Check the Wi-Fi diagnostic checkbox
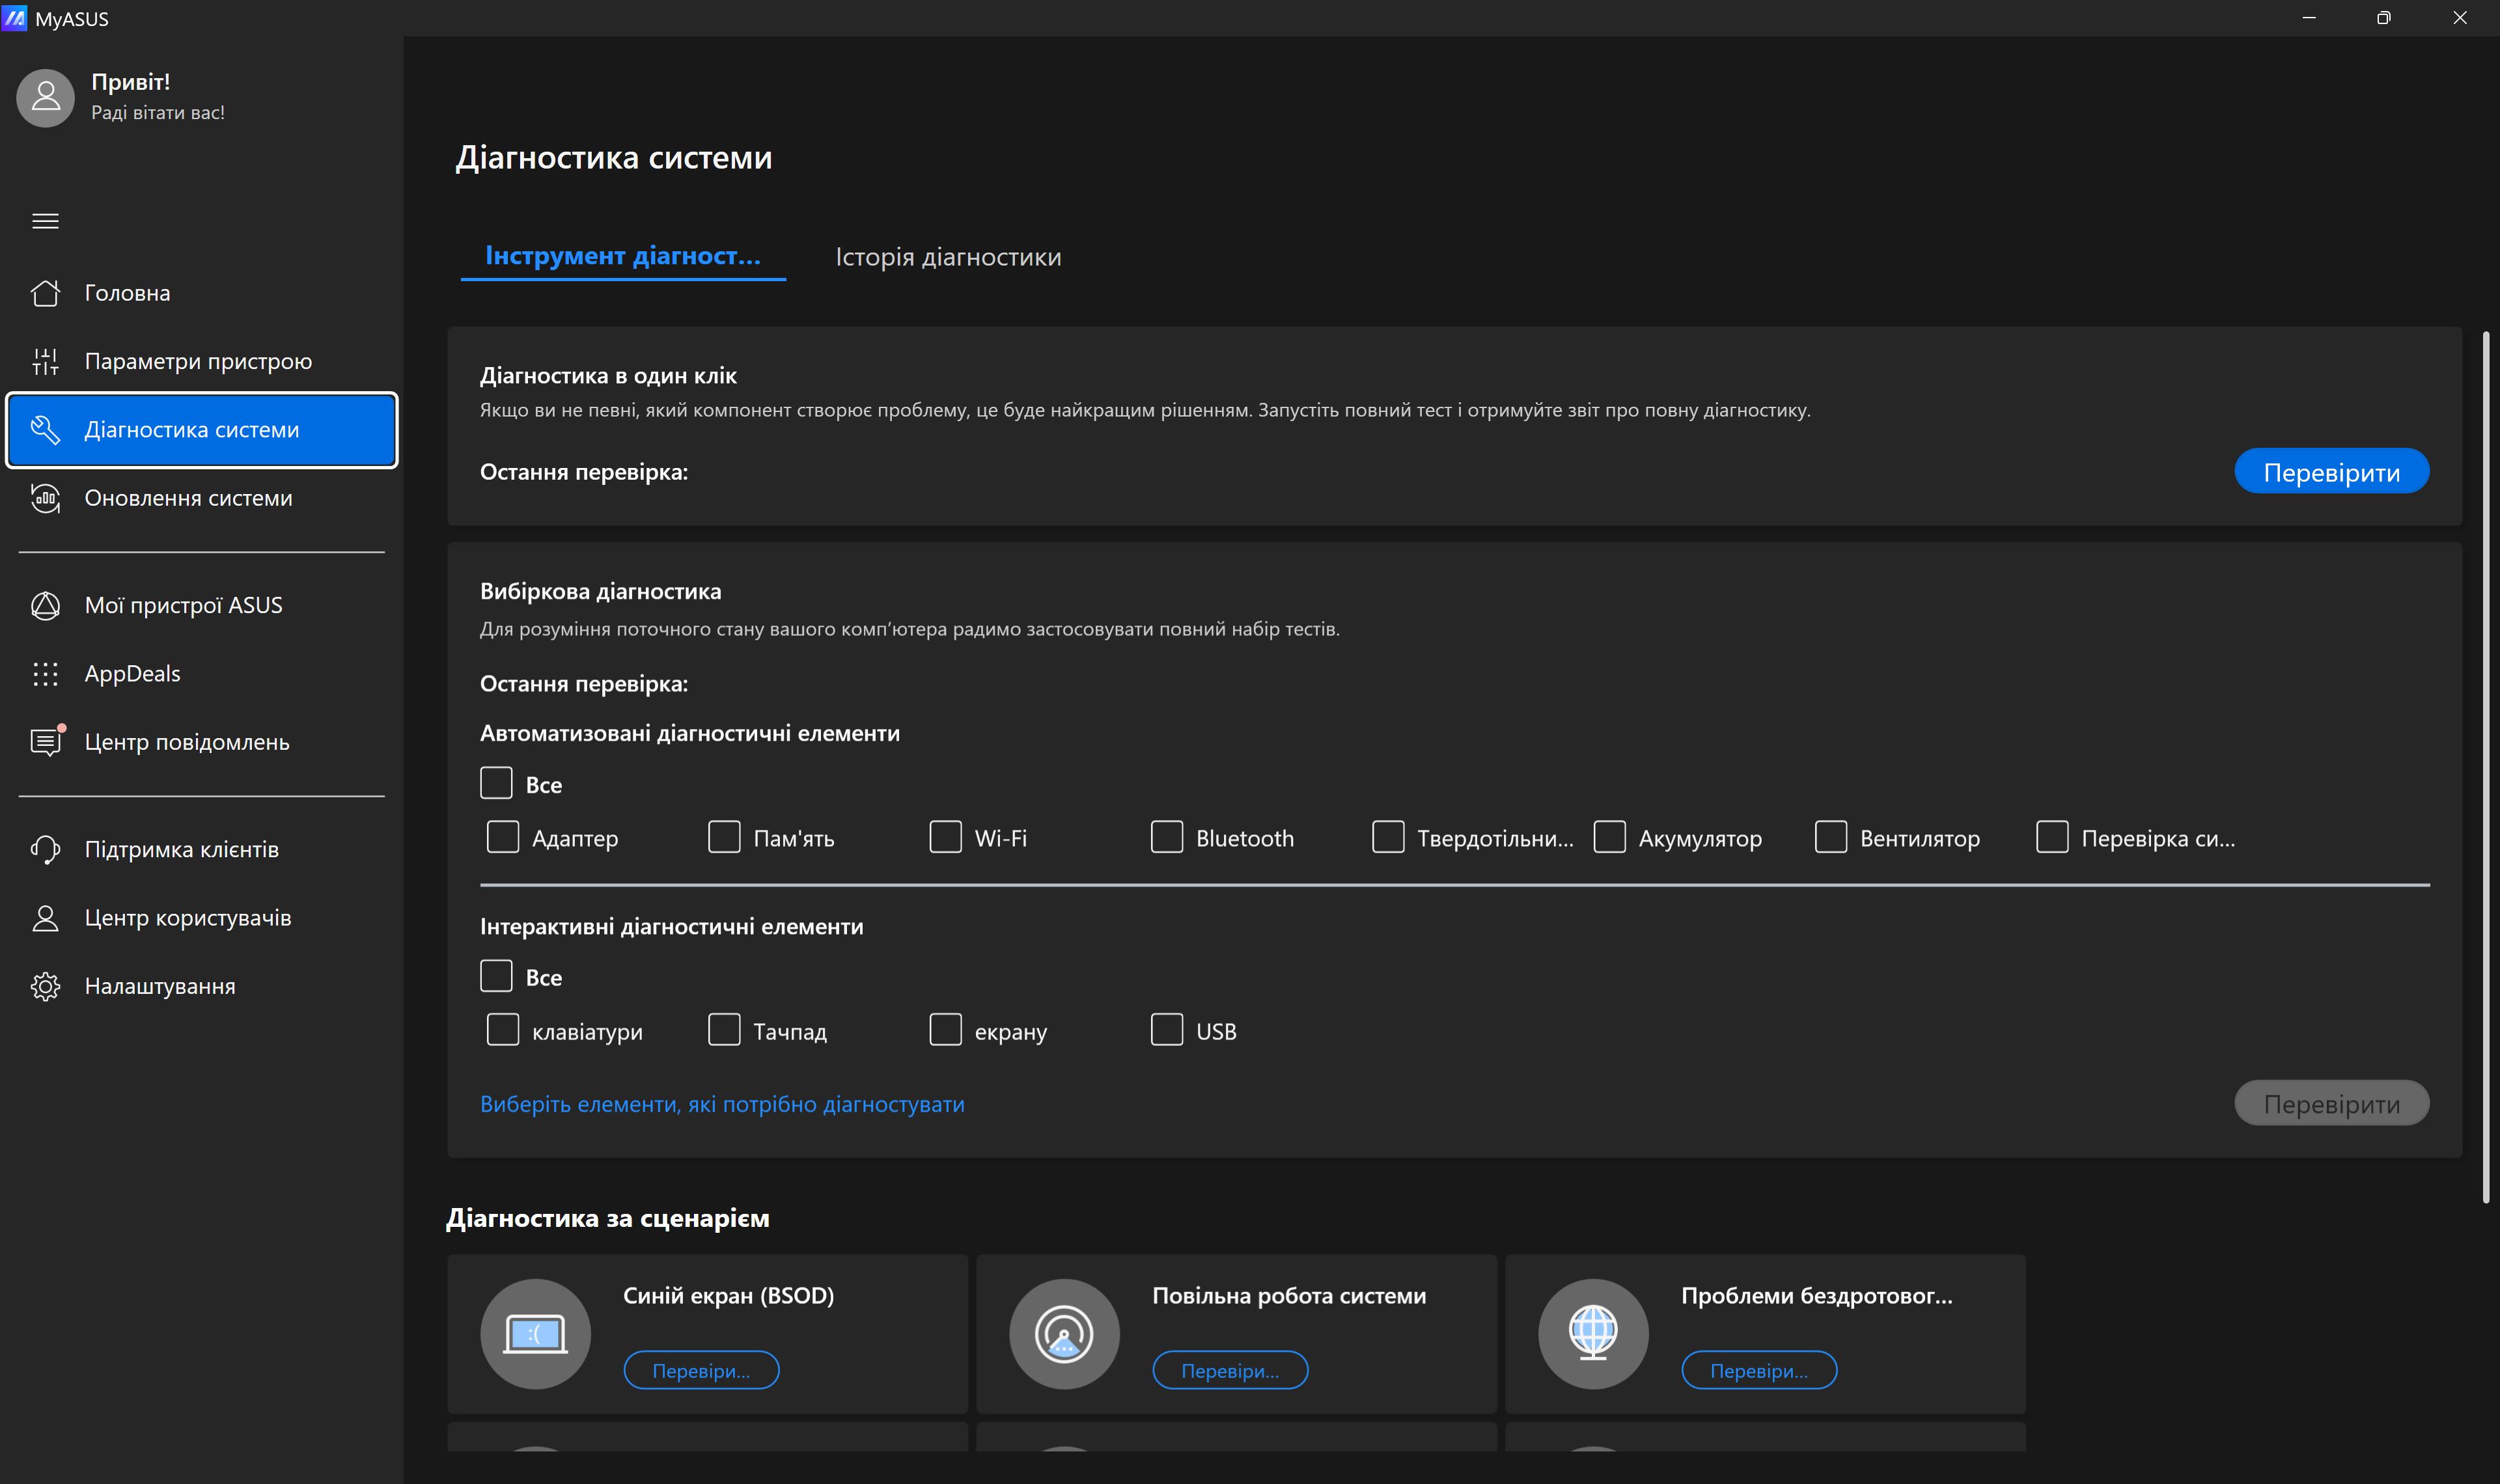Viewport: 2500px width, 1484px height. pos(945,837)
